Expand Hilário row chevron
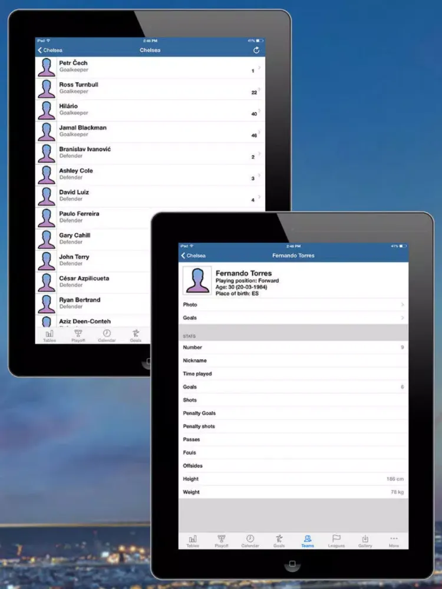442x589 pixels. 259,111
